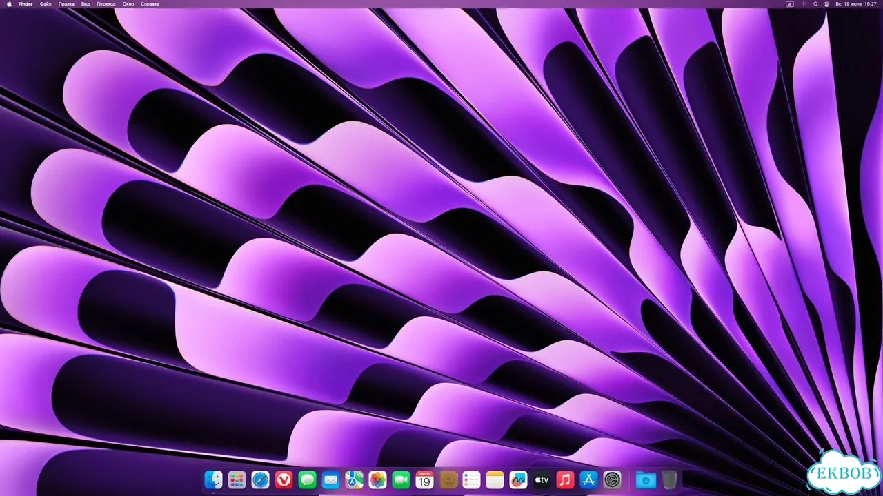Open Finder from the Dock

click(x=214, y=479)
